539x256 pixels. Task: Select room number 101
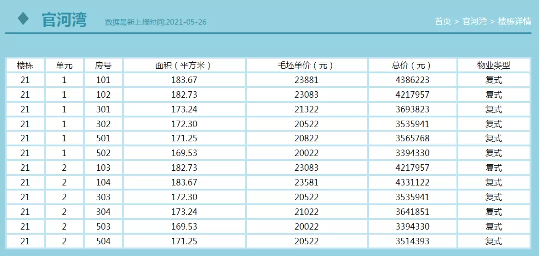(x=103, y=80)
